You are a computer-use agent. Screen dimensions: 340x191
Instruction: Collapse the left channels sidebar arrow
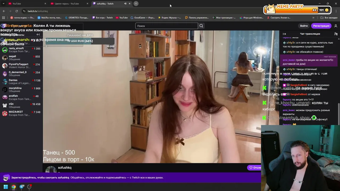coord(38,34)
